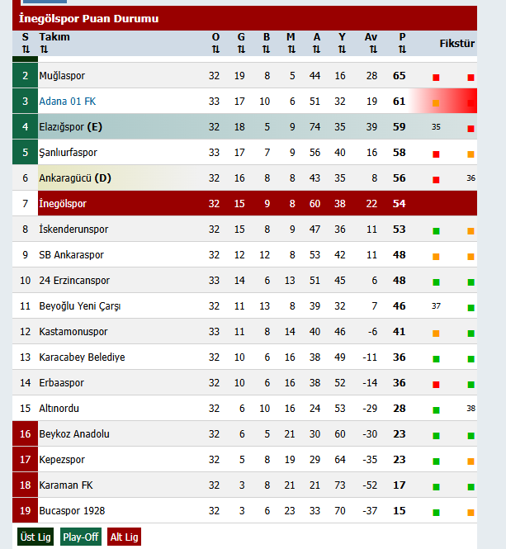Image resolution: width=506 pixels, height=549 pixels.
Task: Click first red fixture square for Muğlaspor
Action: tap(436, 78)
